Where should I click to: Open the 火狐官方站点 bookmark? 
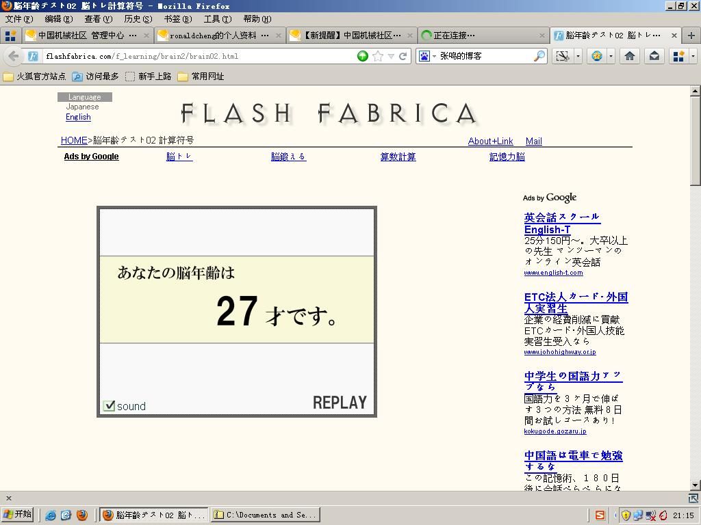34,77
